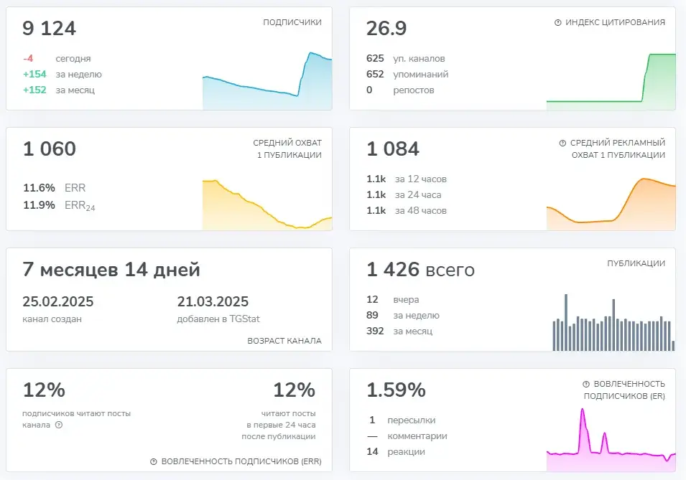Click 625 уп. каналов row
The width and height of the screenshot is (686, 480).
click(x=406, y=59)
